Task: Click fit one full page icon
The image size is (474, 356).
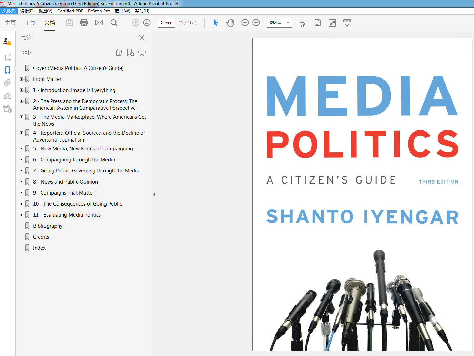Action: [317, 23]
